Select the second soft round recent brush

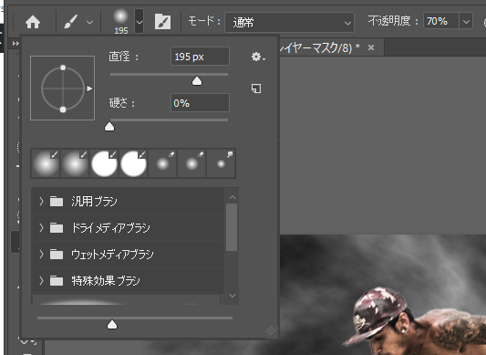pos(75,163)
